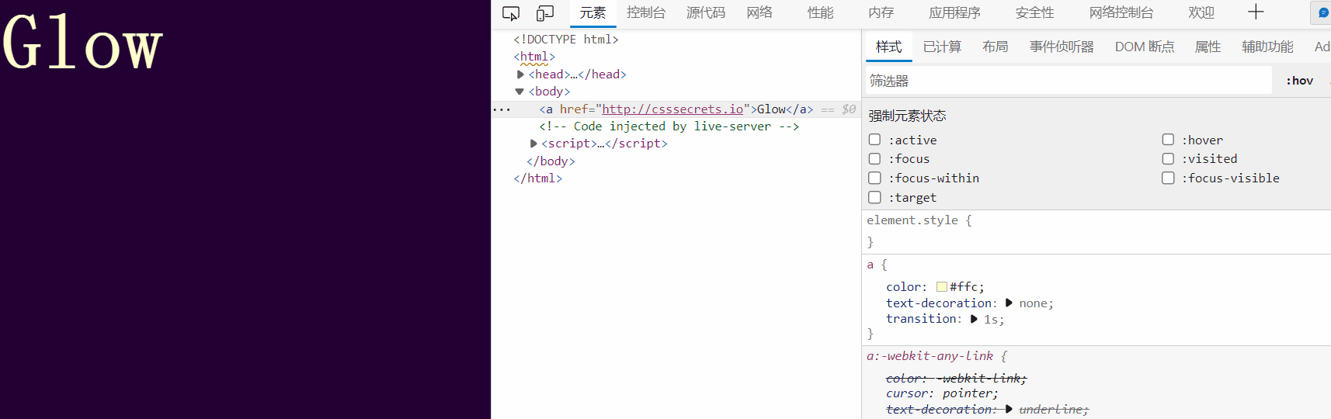Open the 已计算 computed tab
Viewport: 1331px width, 419px height.
[x=942, y=47]
